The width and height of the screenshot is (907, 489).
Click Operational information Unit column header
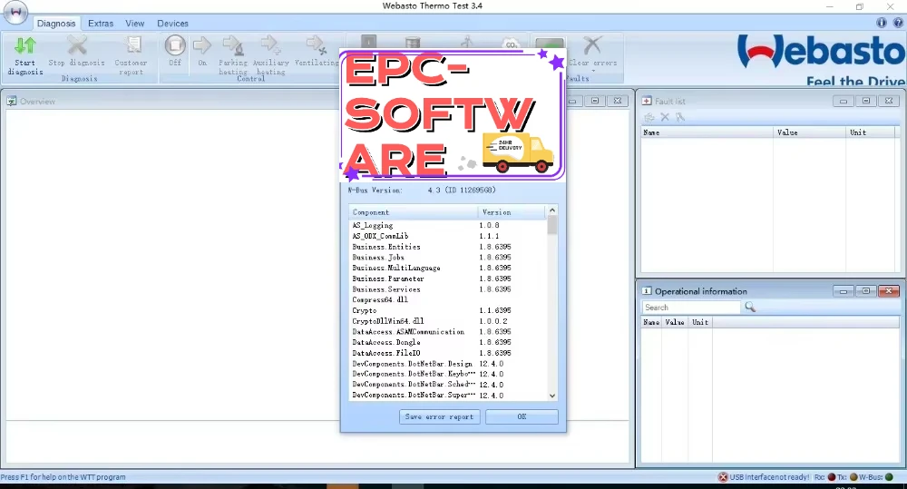pos(700,322)
